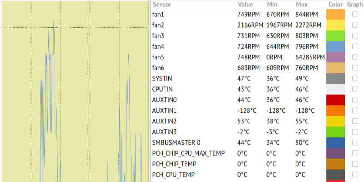
Task: Sort by the Value column header
Action: pos(245,4)
